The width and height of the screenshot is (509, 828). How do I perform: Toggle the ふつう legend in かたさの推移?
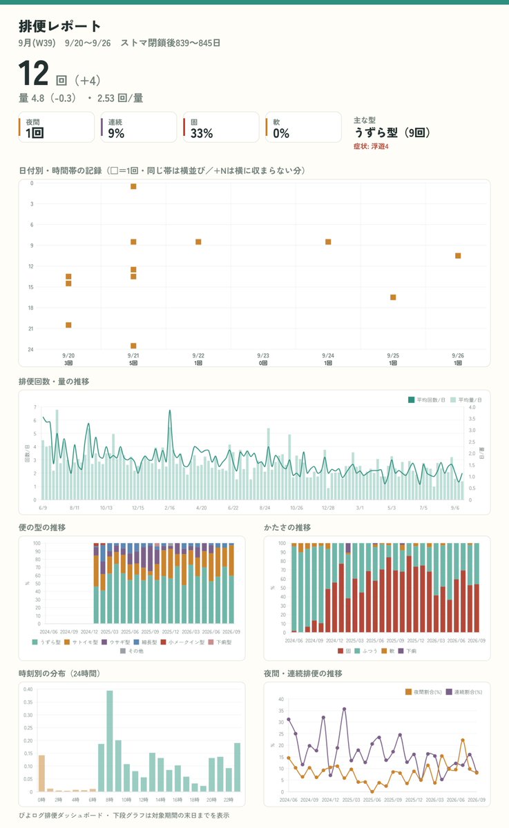click(x=366, y=651)
